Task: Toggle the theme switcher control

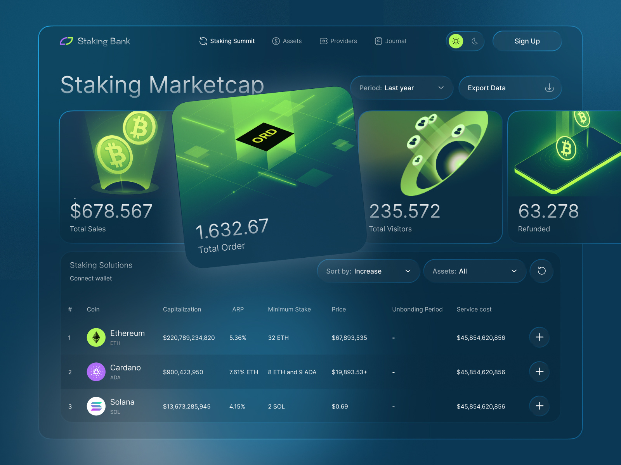Action: (x=465, y=41)
